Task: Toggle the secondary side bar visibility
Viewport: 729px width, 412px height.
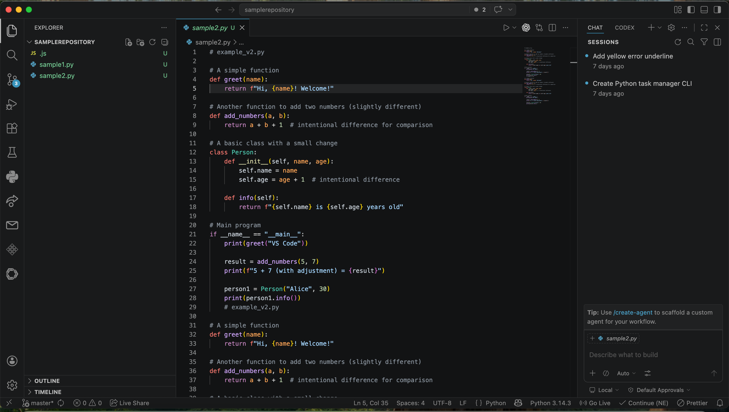Action: pyautogui.click(x=717, y=10)
